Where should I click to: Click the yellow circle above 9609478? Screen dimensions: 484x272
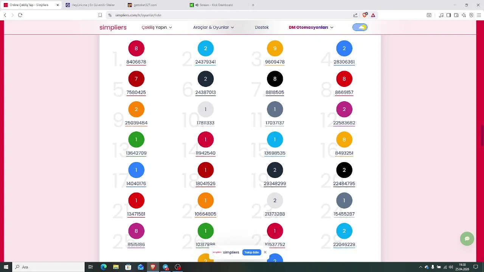(x=275, y=48)
